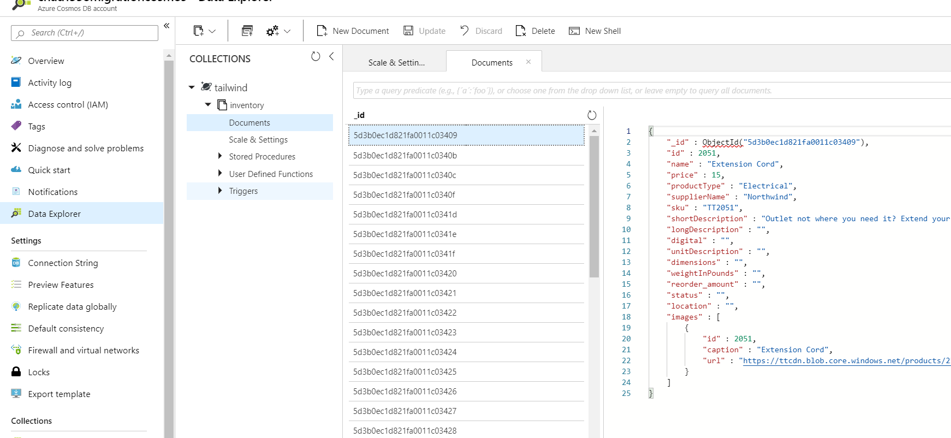This screenshot has height=438, width=951.
Task: Collapse the inventory collection node
Action: point(208,104)
